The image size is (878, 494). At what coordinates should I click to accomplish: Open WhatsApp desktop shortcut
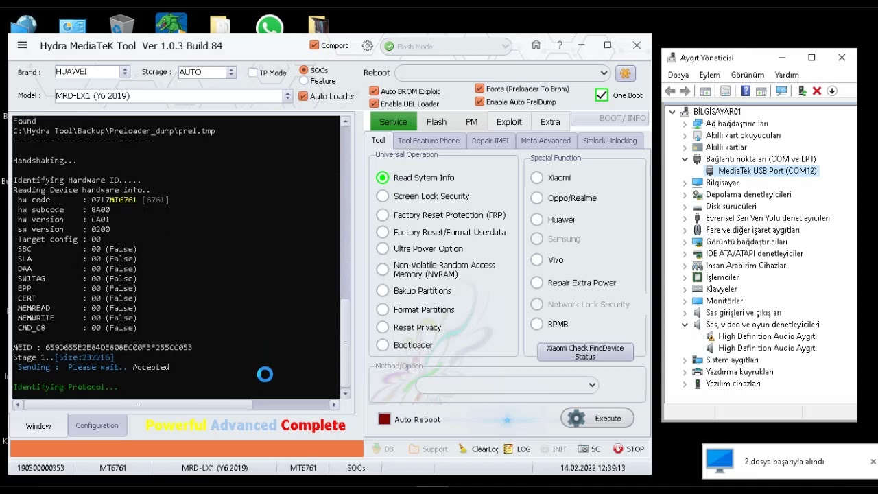[x=270, y=26]
